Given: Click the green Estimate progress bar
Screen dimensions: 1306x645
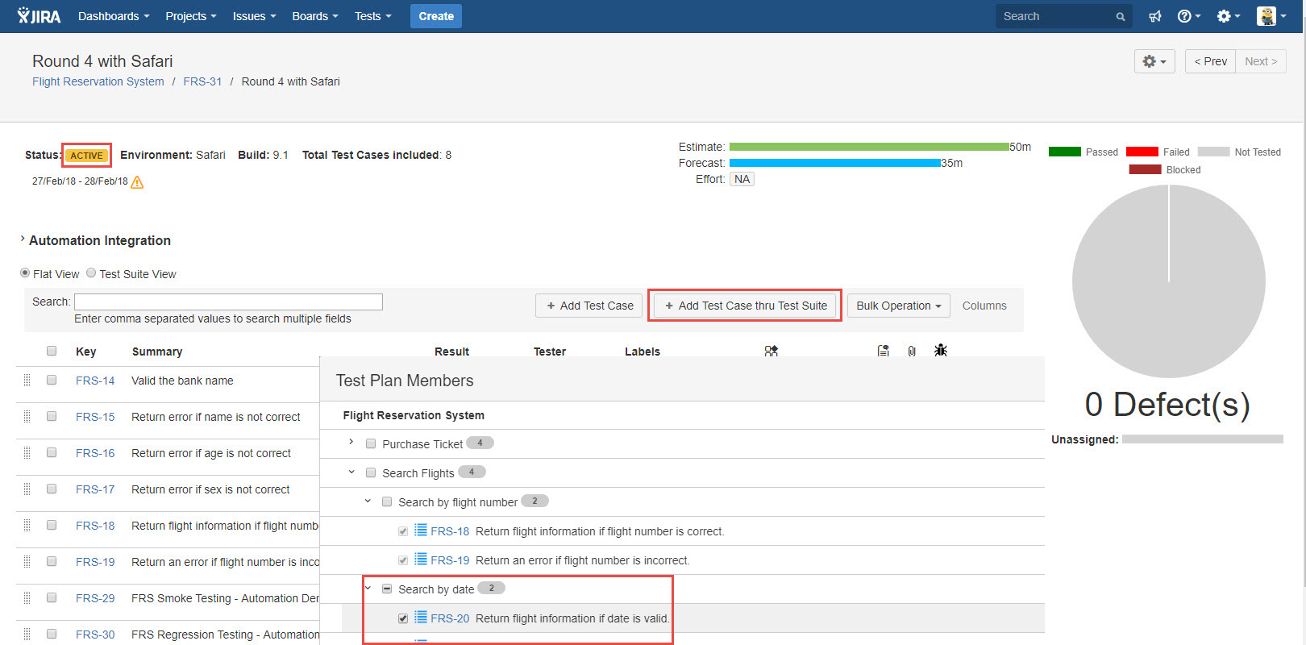Looking at the screenshot, I should click(869, 147).
